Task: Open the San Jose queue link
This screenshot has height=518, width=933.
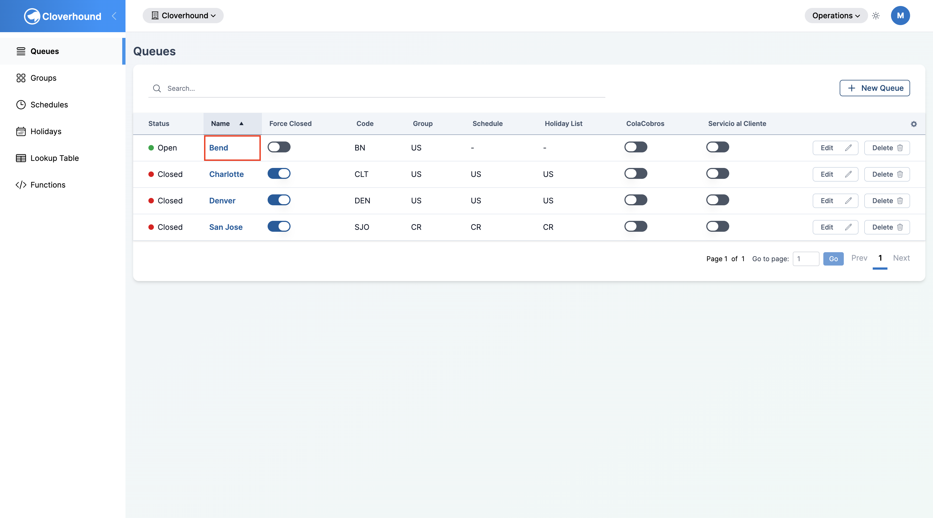Action: point(226,227)
